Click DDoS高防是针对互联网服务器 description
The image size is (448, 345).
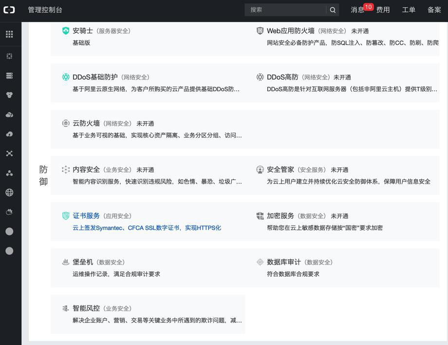(x=352, y=89)
